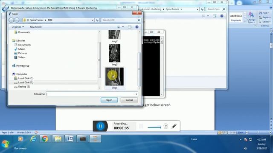Open the Pictures library

[x=23, y=53]
